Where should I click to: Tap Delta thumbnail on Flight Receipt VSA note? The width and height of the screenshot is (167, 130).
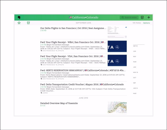(117, 60)
